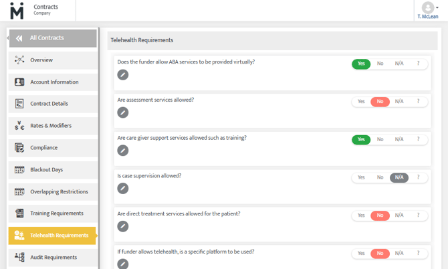Screen dimensions: 448x269
Task: Set care giver support services to No
Action: [380, 140]
